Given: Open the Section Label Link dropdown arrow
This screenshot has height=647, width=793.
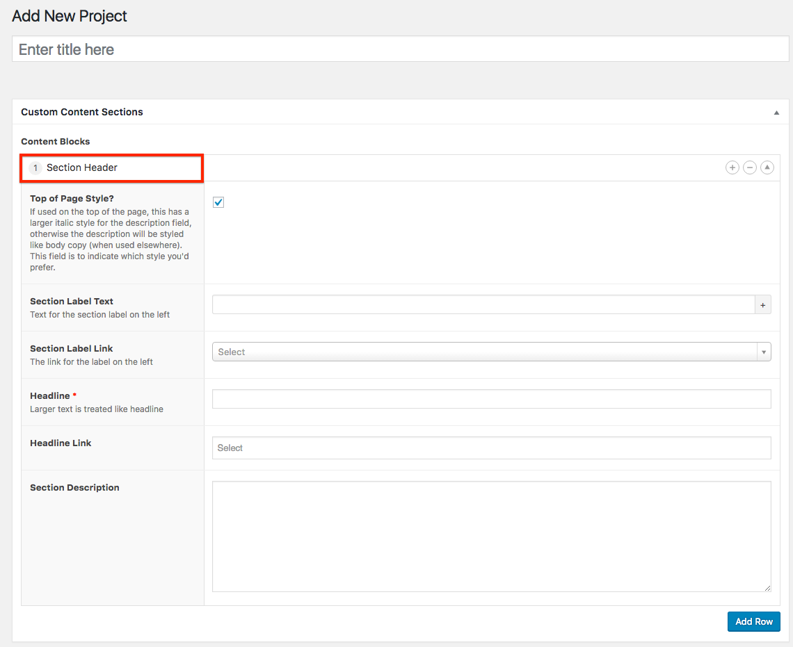Looking at the screenshot, I should tap(764, 352).
